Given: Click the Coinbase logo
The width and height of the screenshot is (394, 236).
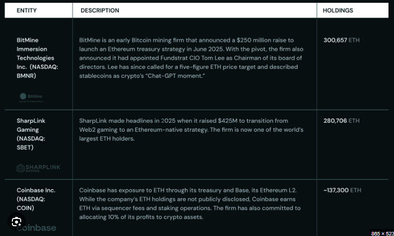Looking at the screenshot, I should [36, 228].
